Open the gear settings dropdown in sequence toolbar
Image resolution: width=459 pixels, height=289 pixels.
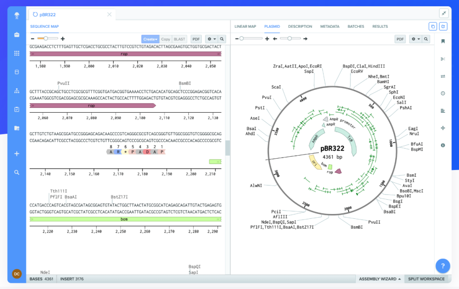pyautogui.click(x=209, y=39)
